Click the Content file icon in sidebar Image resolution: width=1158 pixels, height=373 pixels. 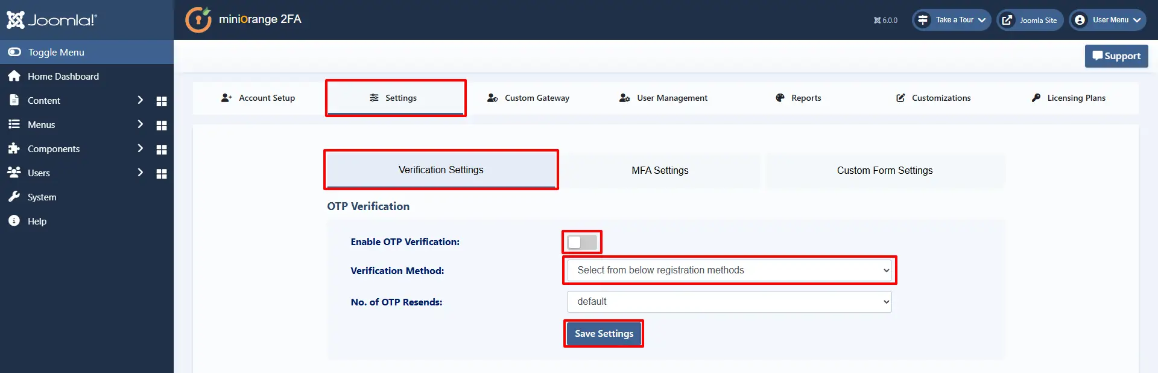pos(14,100)
